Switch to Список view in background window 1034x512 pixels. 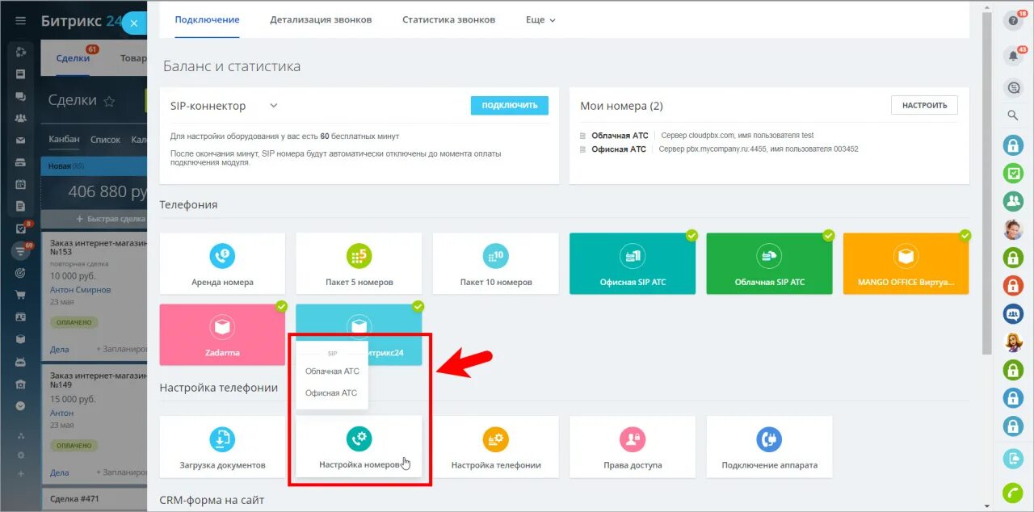[105, 140]
